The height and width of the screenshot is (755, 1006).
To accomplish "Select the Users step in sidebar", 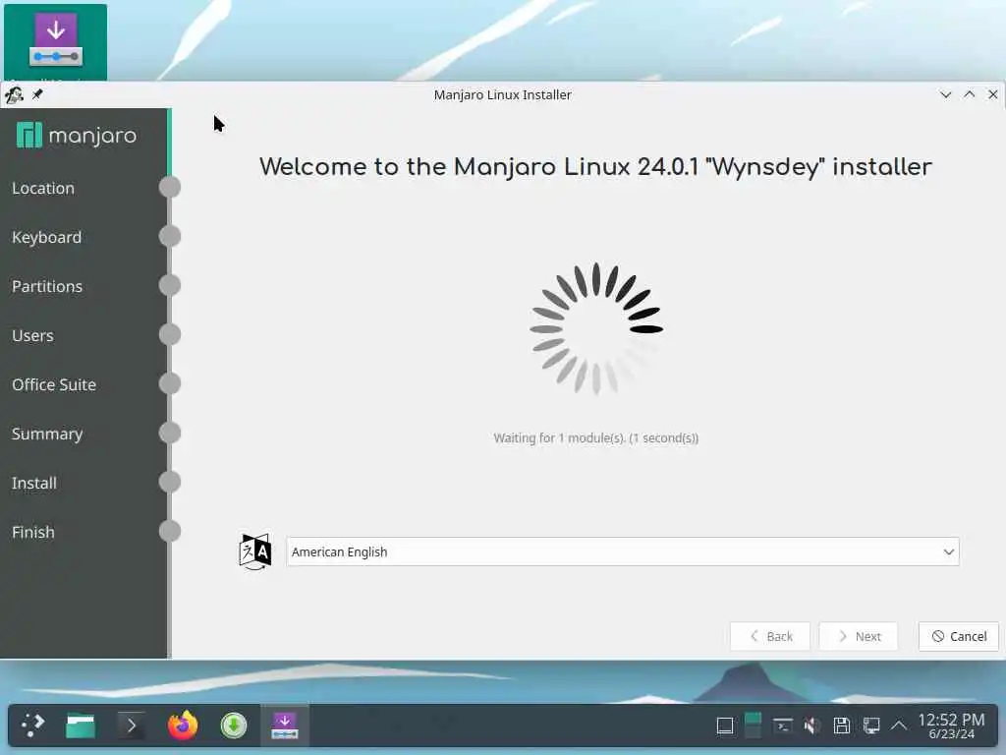I will 32,335.
